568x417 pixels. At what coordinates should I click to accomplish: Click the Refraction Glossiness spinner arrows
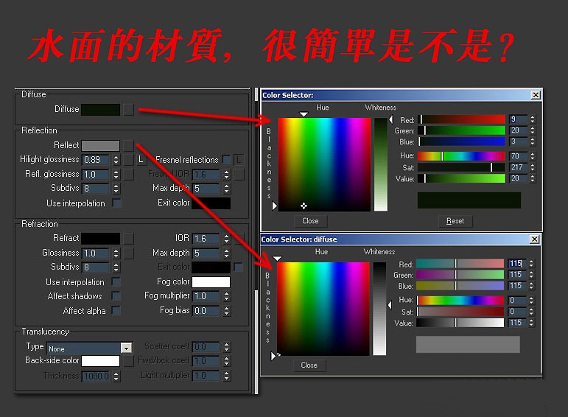[x=116, y=253]
